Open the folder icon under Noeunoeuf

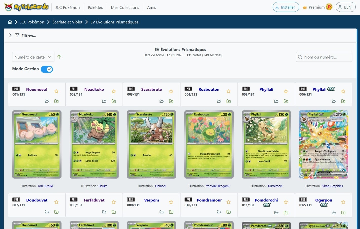47,101
